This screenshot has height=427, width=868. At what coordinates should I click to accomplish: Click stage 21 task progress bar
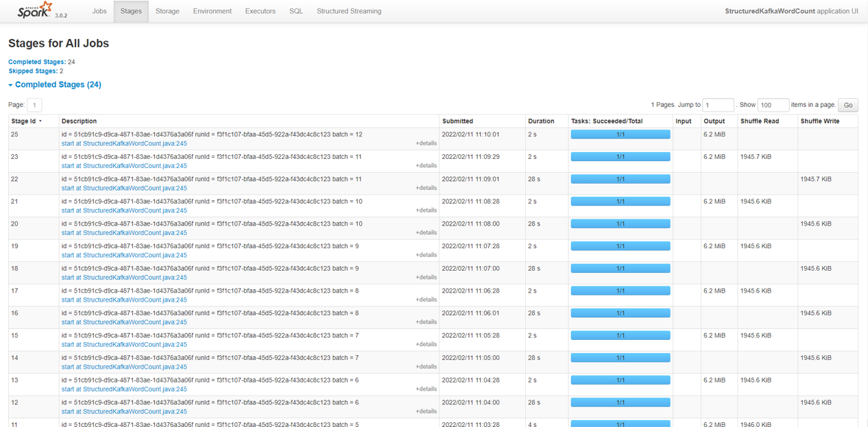(620, 202)
